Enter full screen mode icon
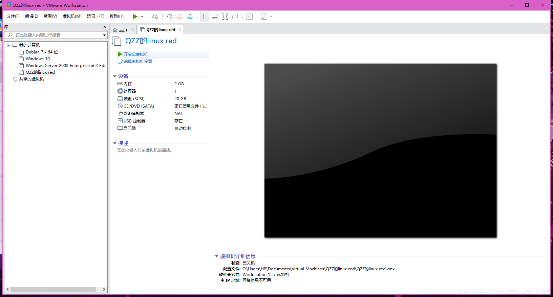Viewport: 553px width, 297px height. click(225, 17)
